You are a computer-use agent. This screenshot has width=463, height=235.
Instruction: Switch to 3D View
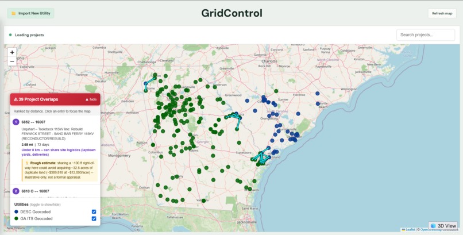(443, 226)
